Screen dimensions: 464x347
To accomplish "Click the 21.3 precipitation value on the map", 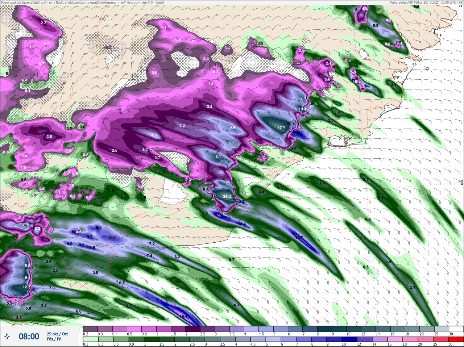I will coord(227,196).
